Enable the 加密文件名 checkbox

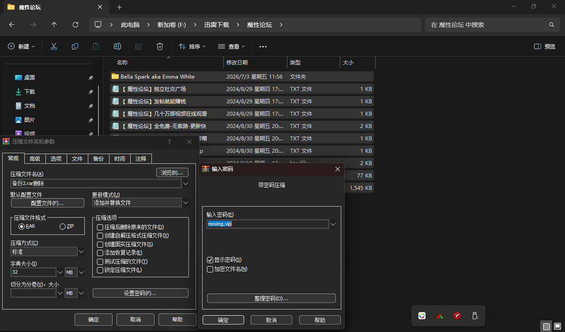[210, 269]
